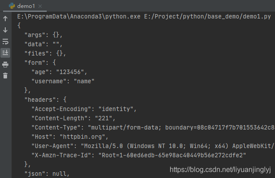Click the "json": null line
The image size is (275, 178).
click(47, 174)
